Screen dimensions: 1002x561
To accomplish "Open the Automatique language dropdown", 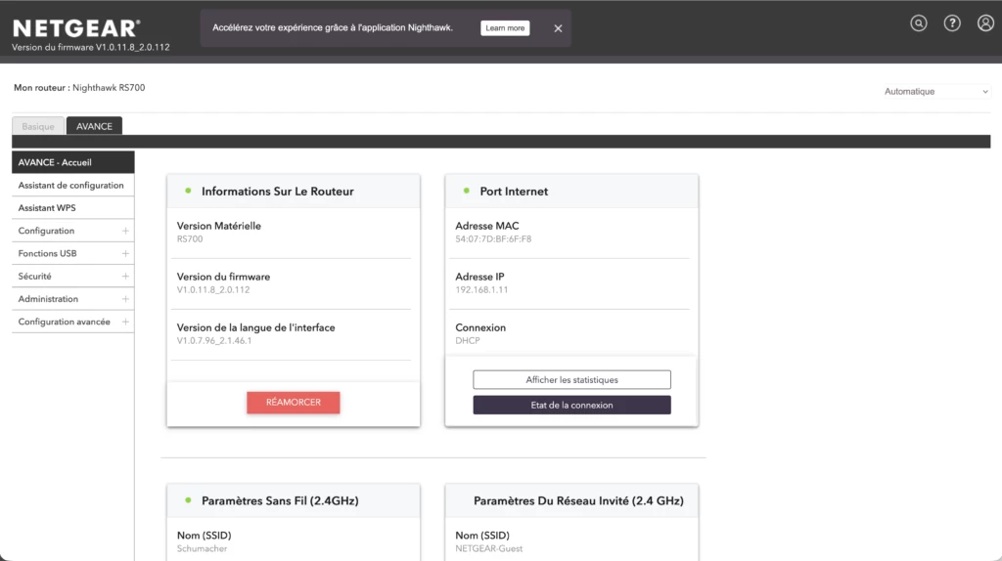I will tap(936, 91).
